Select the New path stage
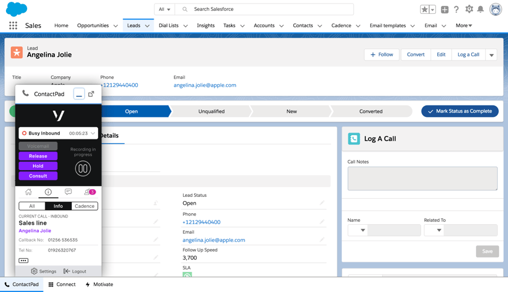 pyautogui.click(x=291, y=111)
